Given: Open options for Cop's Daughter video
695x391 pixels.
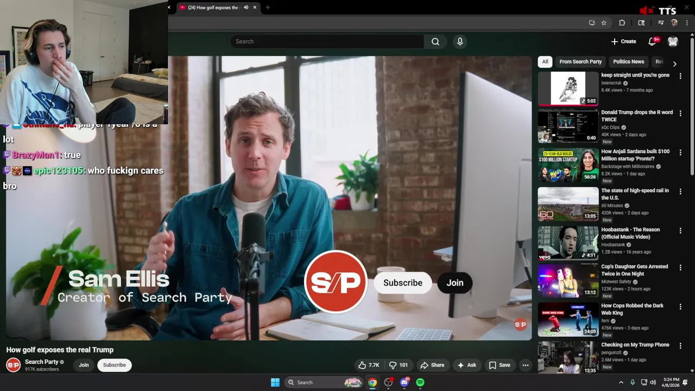Looking at the screenshot, I should click(680, 268).
